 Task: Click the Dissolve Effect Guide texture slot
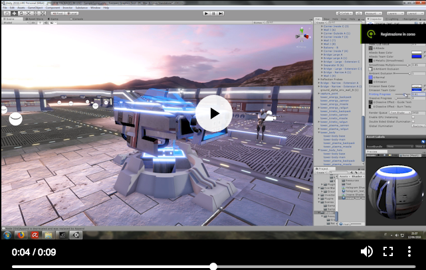point(370,102)
